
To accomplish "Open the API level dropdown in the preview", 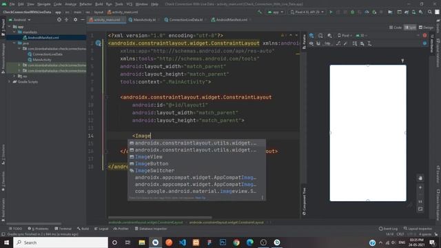I will (361, 35).
